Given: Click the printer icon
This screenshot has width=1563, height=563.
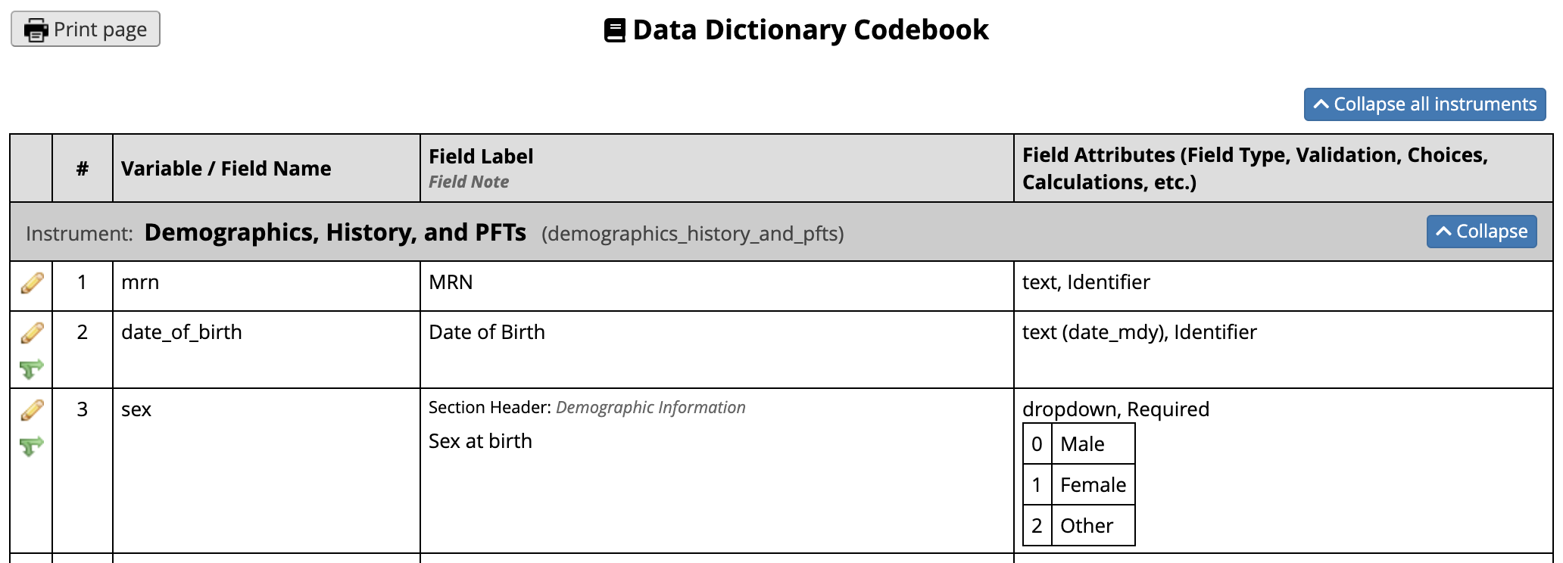Looking at the screenshot, I should point(36,30).
